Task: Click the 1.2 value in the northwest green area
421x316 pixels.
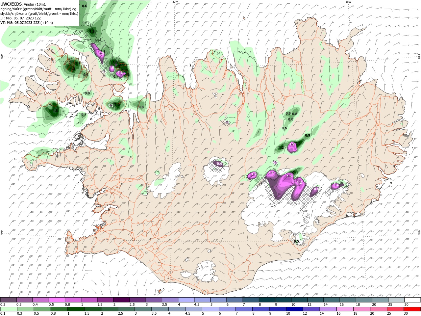Action: (92, 31)
